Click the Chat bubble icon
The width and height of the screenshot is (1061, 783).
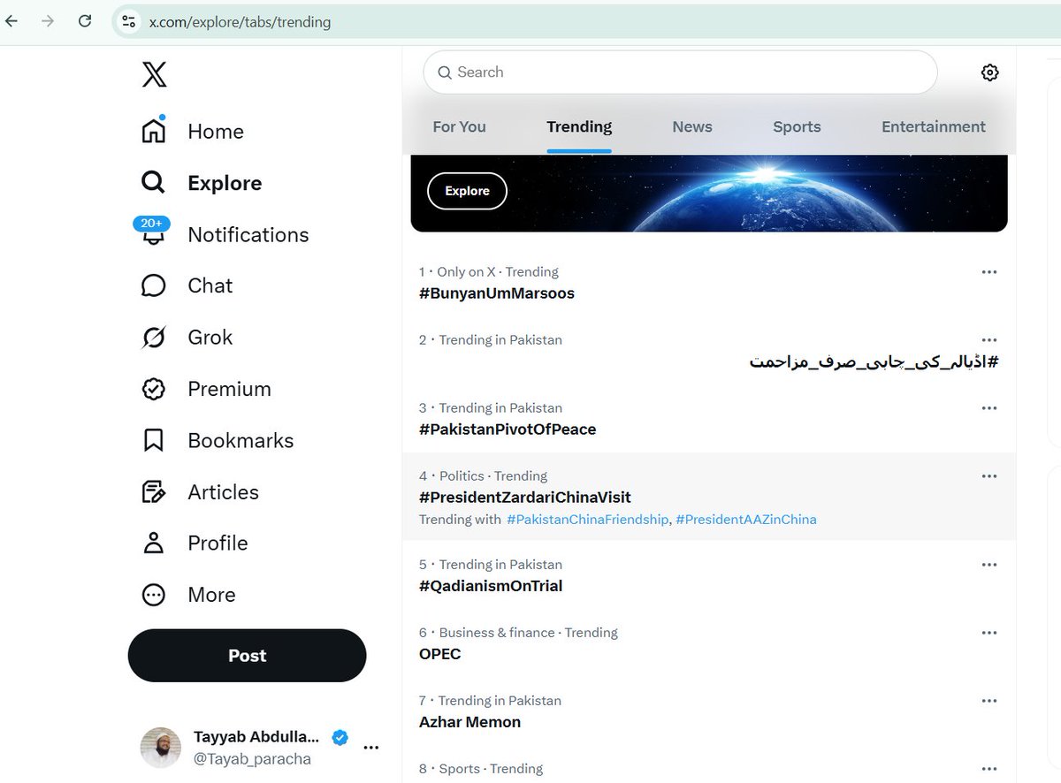[154, 285]
